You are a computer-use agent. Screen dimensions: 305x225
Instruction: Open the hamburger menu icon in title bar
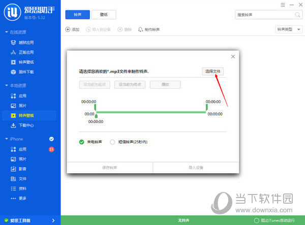(283, 5)
